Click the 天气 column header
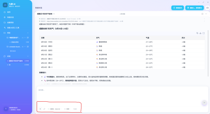The image size is (210, 114). click(98, 38)
